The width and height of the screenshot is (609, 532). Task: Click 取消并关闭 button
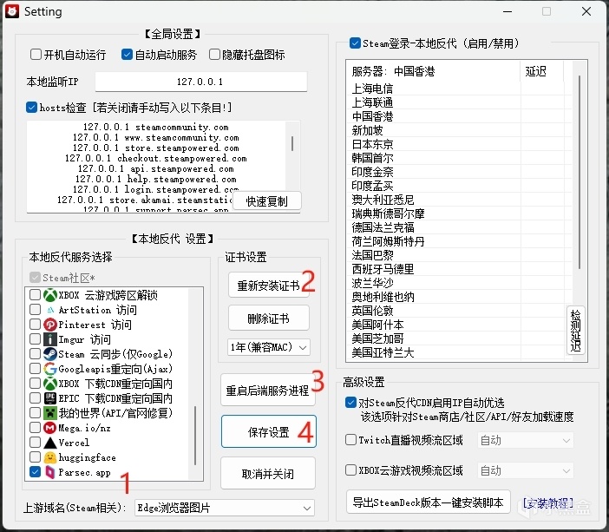(x=268, y=473)
